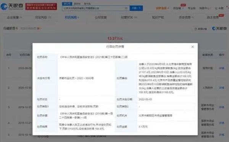Open 详情 link for row 4 dated 2019-10-21
The image size is (229, 142).
pos(221,123)
